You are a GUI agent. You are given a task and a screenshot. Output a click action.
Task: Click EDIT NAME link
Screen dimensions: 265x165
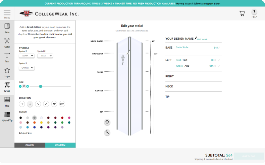click(202, 39)
